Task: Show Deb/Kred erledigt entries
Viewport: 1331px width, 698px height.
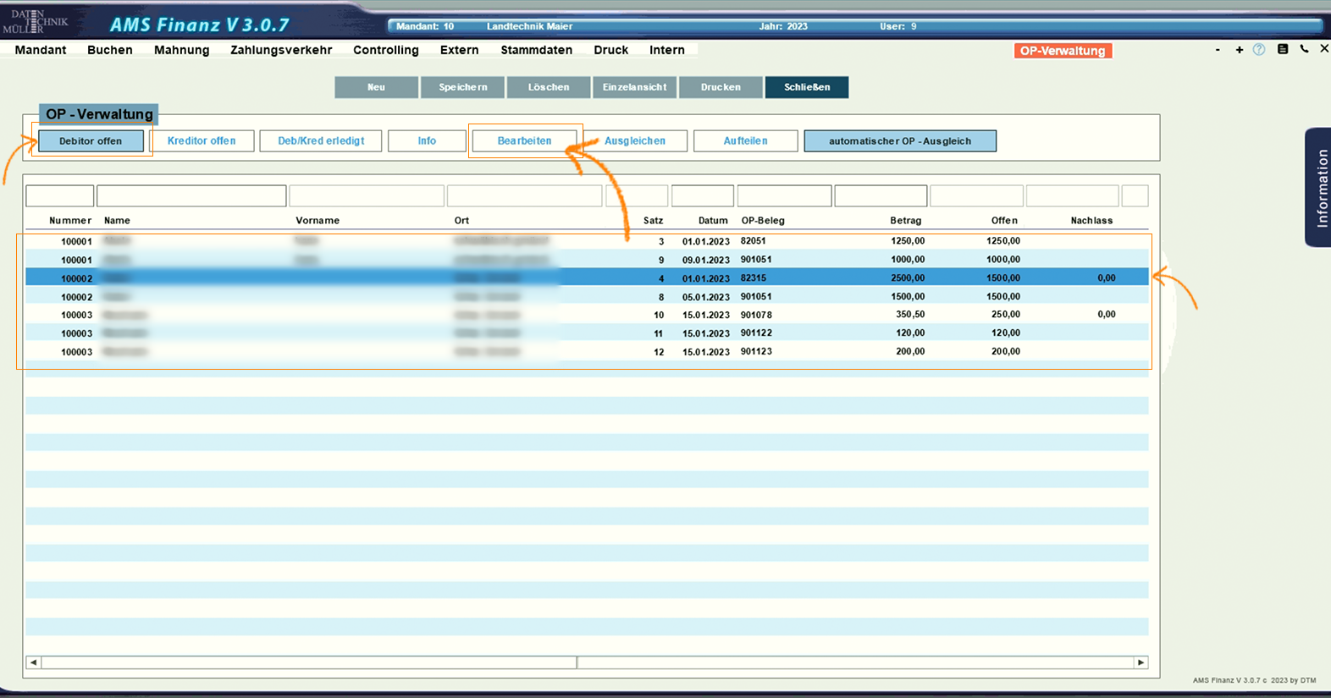Action: pos(321,141)
